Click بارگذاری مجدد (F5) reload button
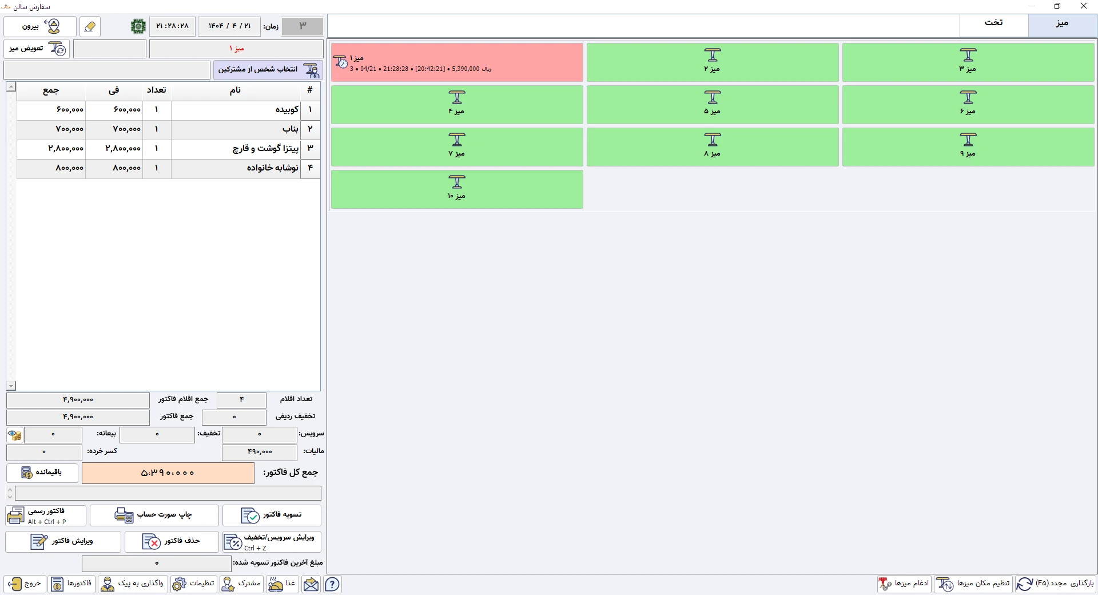 (1056, 584)
